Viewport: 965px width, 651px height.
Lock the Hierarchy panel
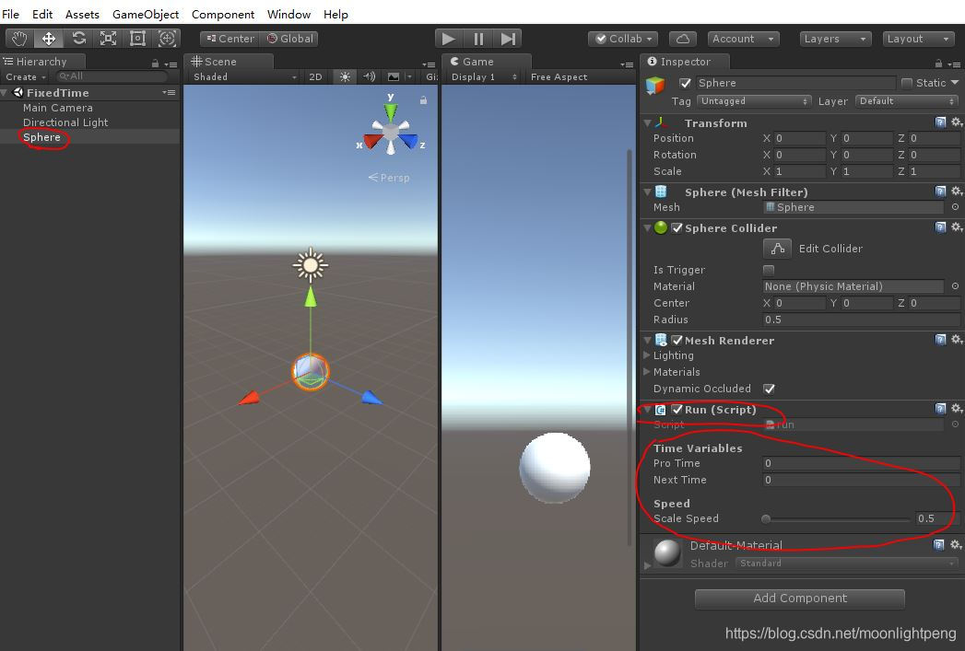pyautogui.click(x=155, y=64)
